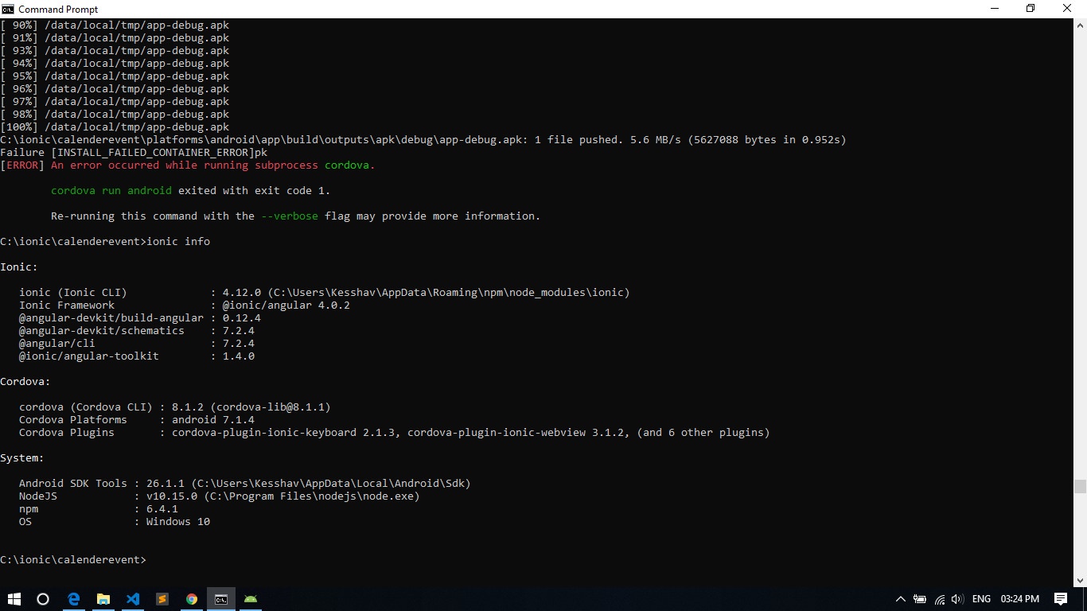Image resolution: width=1087 pixels, height=611 pixels.
Task: Open the volume speaker tray icon
Action: pyautogui.click(x=957, y=599)
